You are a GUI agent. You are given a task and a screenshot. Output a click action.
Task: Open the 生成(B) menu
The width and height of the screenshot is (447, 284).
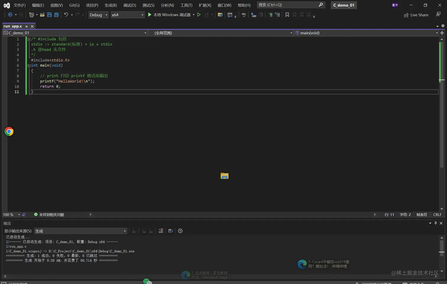[x=111, y=5]
